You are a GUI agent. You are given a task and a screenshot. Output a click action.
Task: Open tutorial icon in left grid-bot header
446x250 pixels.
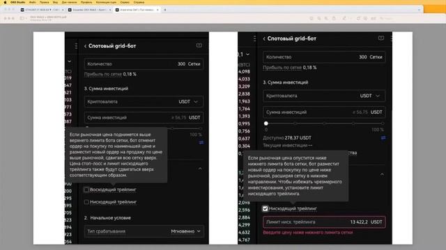(x=199, y=45)
